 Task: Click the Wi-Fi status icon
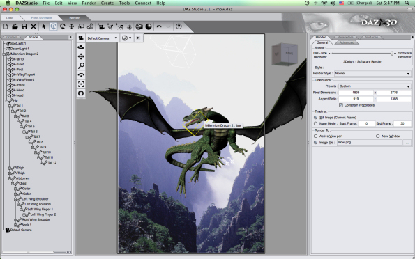[x=324, y=3]
